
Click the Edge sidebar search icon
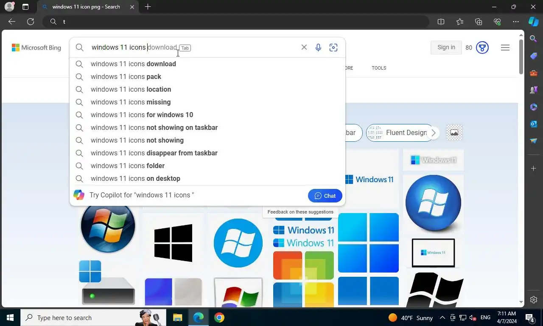pos(534,39)
